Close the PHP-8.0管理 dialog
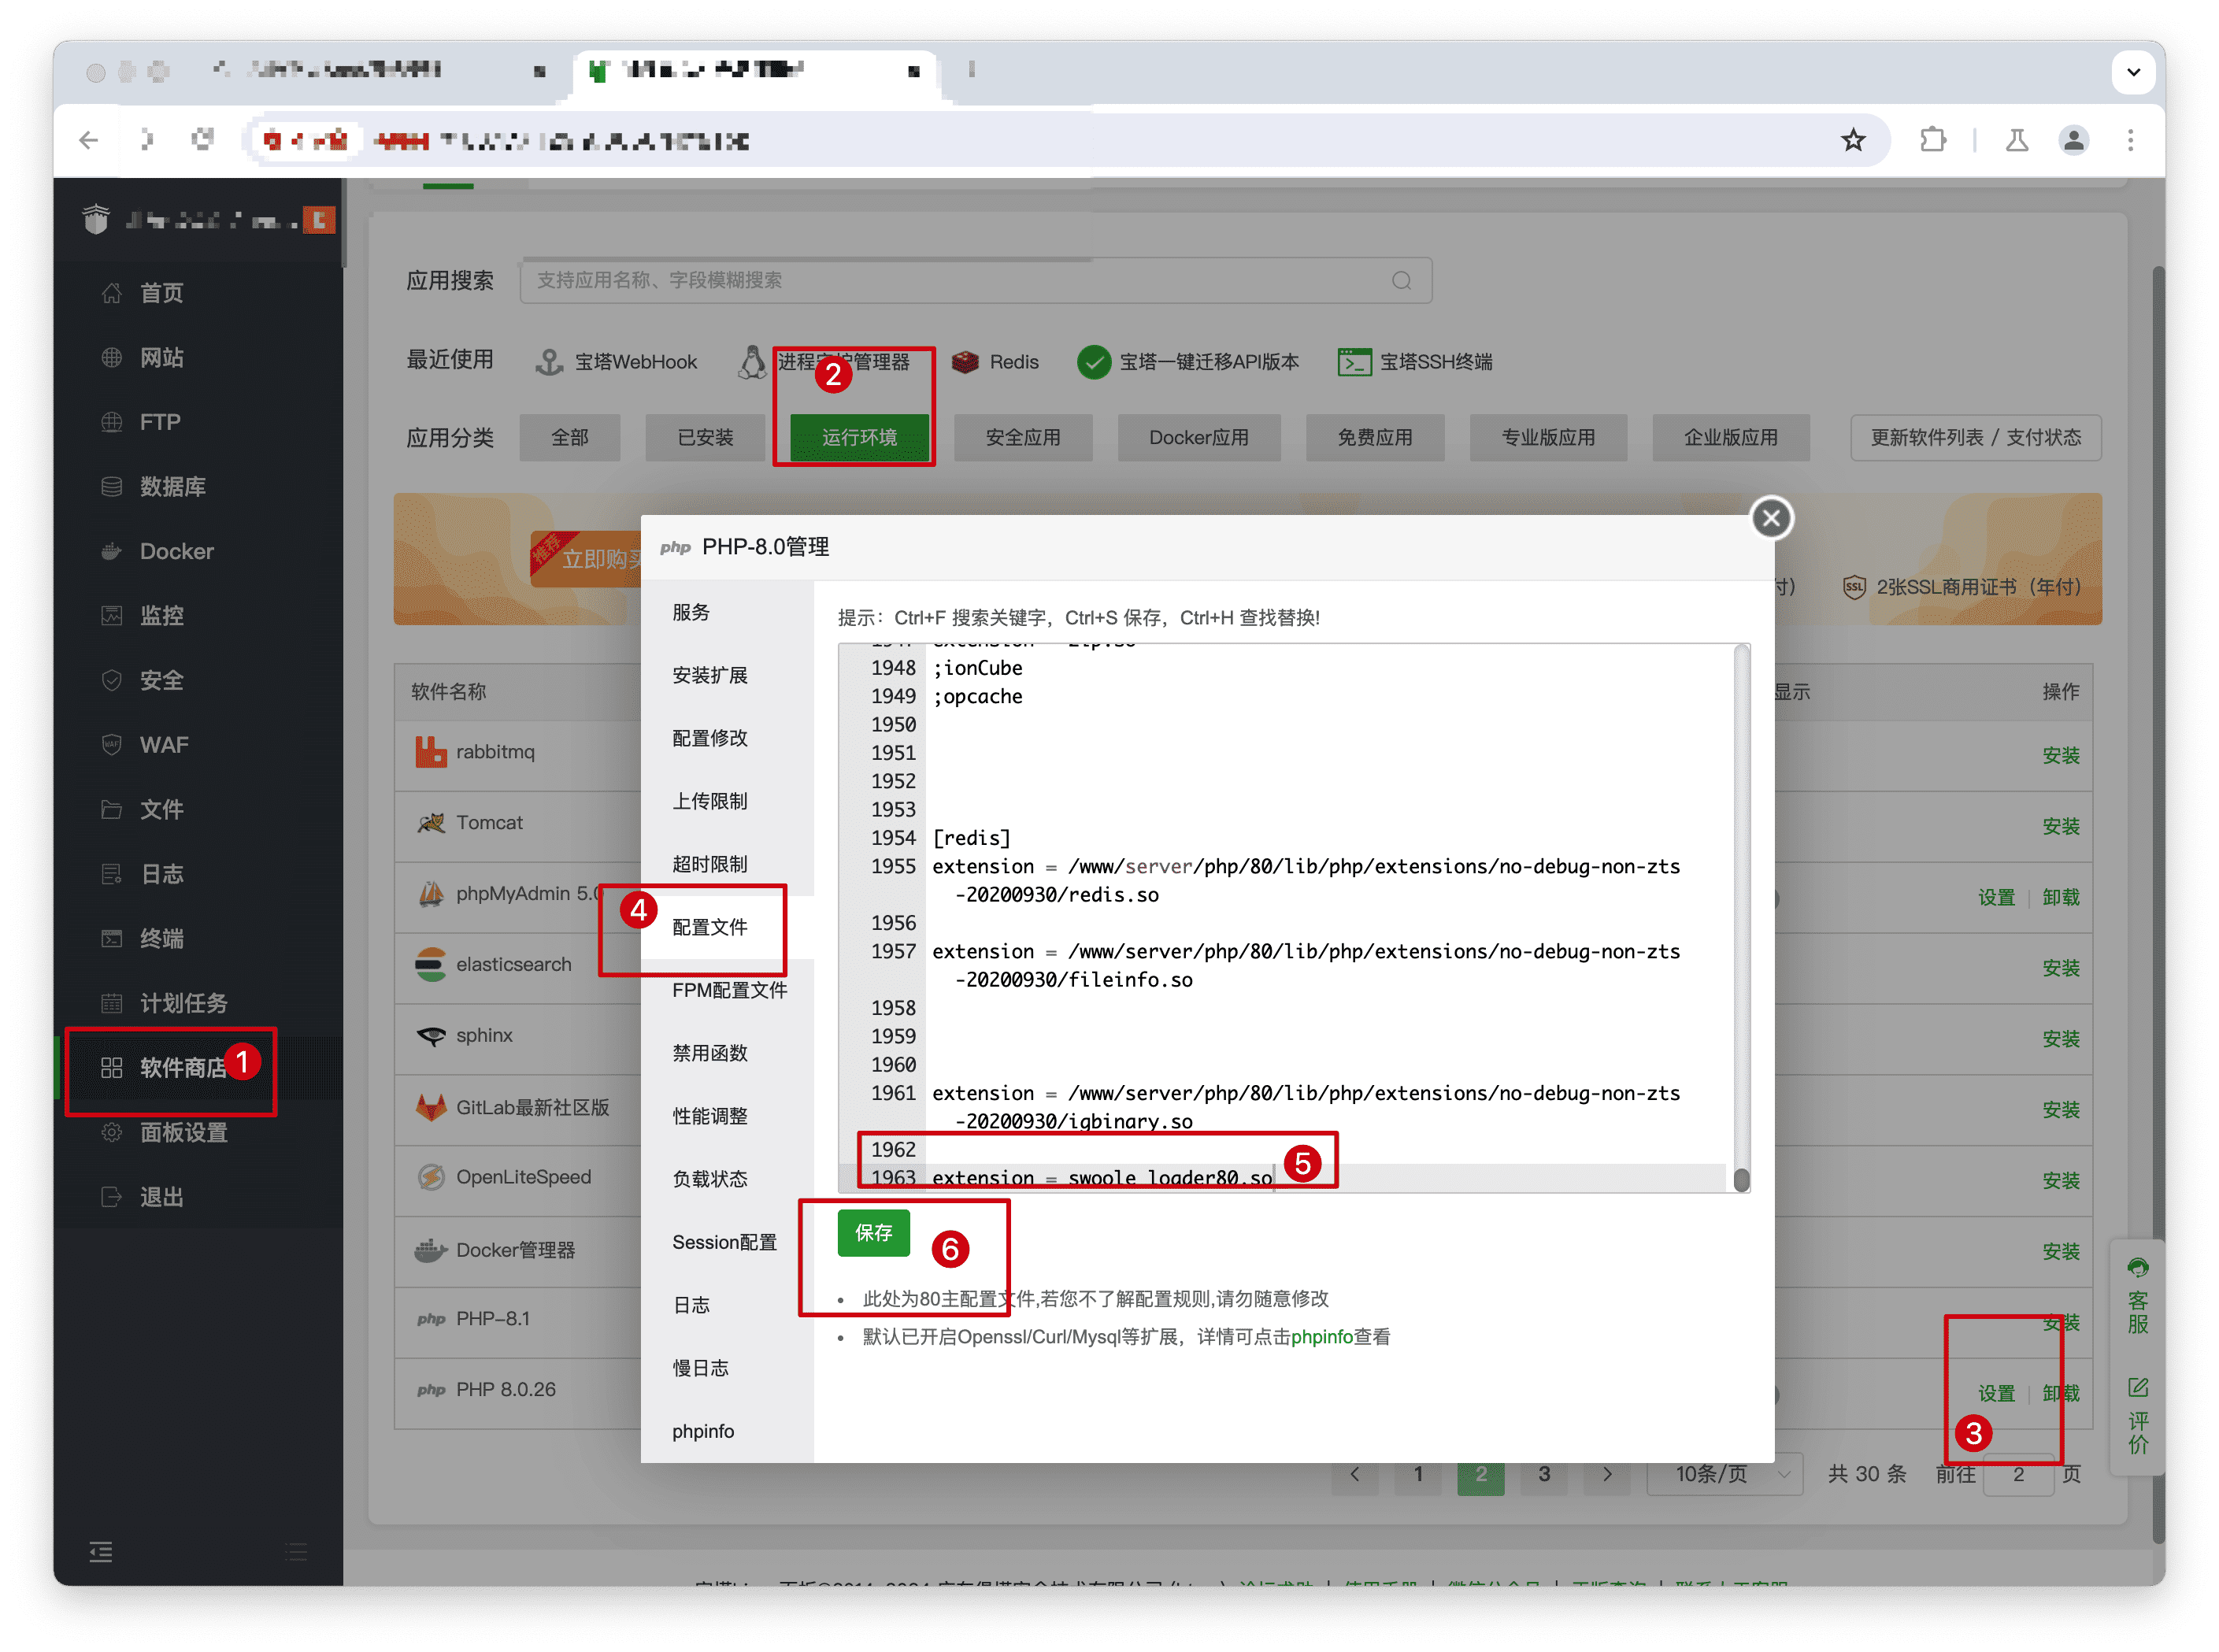Screen dimensions: 2219x1652 coord(1771,518)
